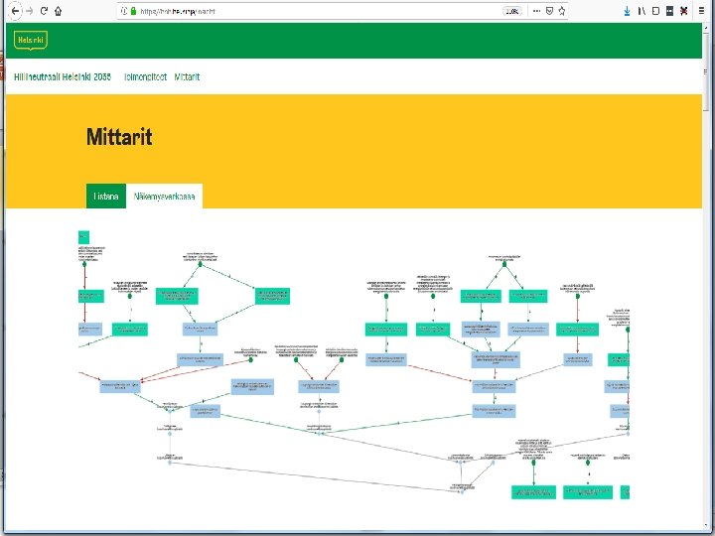Toggle the sidebar panel icon
This screenshot has width=715, height=536.
655,11
